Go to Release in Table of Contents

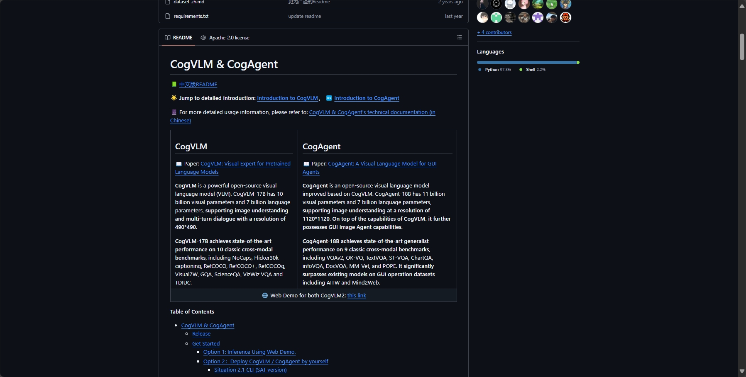pyautogui.click(x=201, y=334)
